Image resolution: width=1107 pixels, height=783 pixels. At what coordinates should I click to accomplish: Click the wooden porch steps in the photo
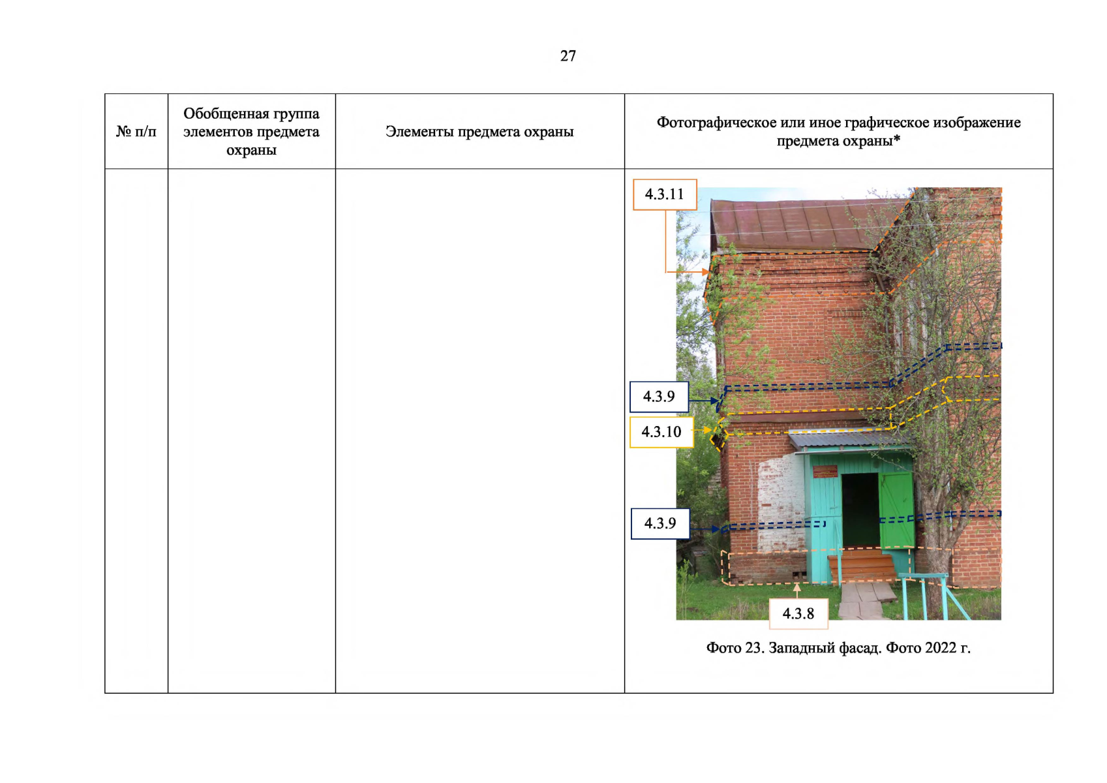point(862,566)
